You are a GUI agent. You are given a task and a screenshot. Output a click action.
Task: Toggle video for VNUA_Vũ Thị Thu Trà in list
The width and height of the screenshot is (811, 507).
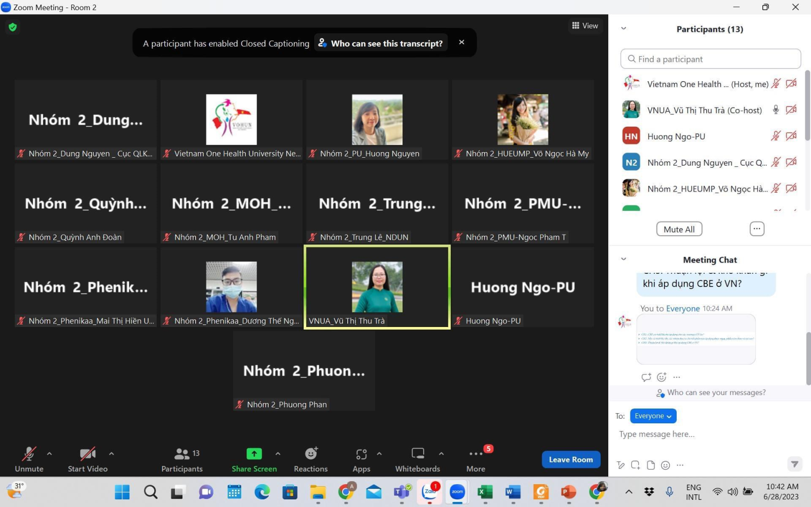point(791,110)
